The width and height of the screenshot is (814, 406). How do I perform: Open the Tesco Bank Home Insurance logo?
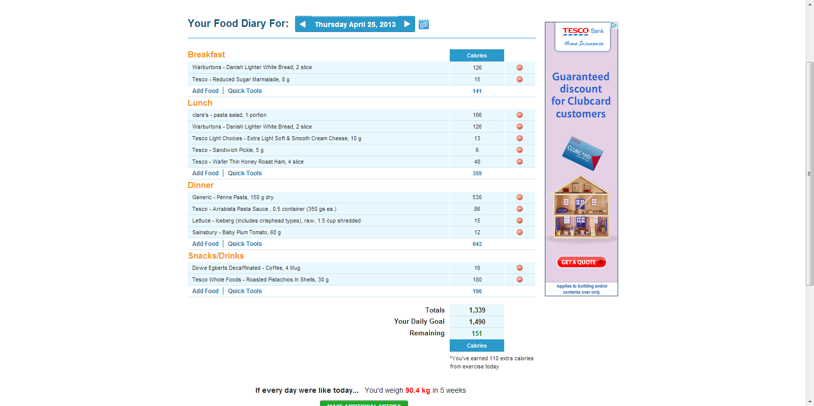(583, 37)
